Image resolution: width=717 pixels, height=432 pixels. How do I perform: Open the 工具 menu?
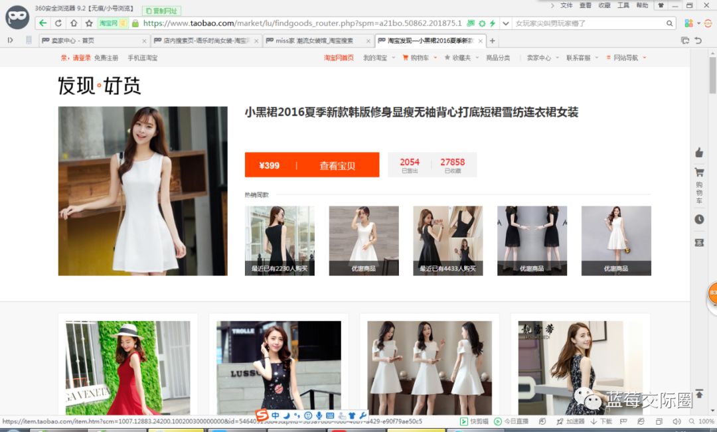coord(623,5)
